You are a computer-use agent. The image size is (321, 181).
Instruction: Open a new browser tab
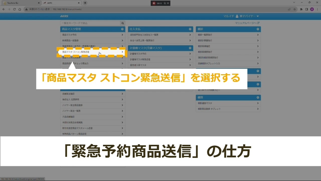85,3
